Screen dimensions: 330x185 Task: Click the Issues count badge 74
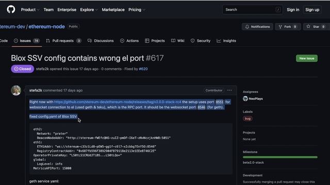(36, 41)
